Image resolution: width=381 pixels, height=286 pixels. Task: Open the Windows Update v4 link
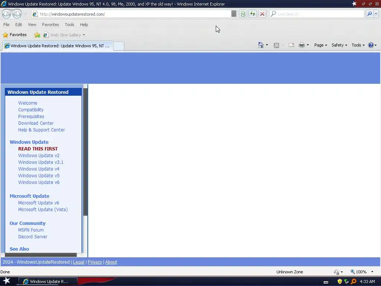(39, 169)
